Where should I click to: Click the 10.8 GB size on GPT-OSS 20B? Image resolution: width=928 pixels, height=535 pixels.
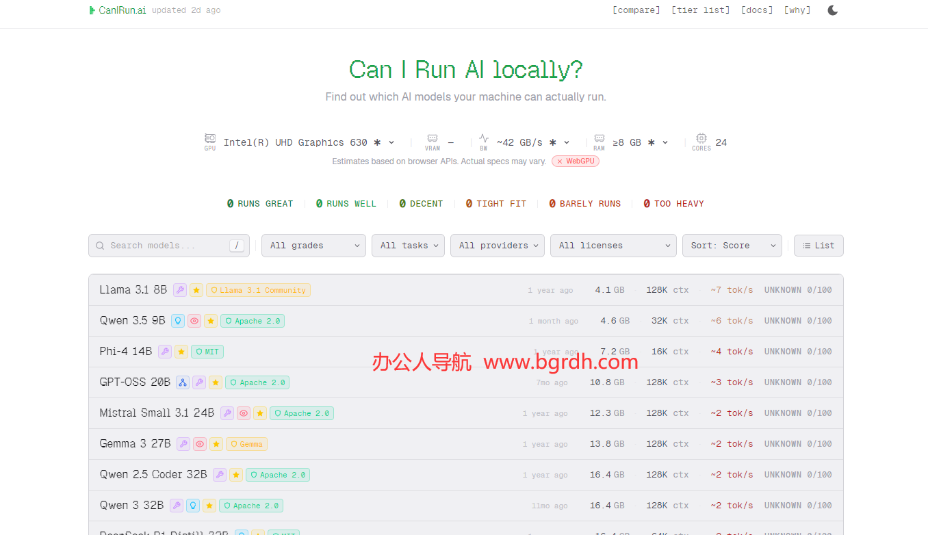[607, 382]
